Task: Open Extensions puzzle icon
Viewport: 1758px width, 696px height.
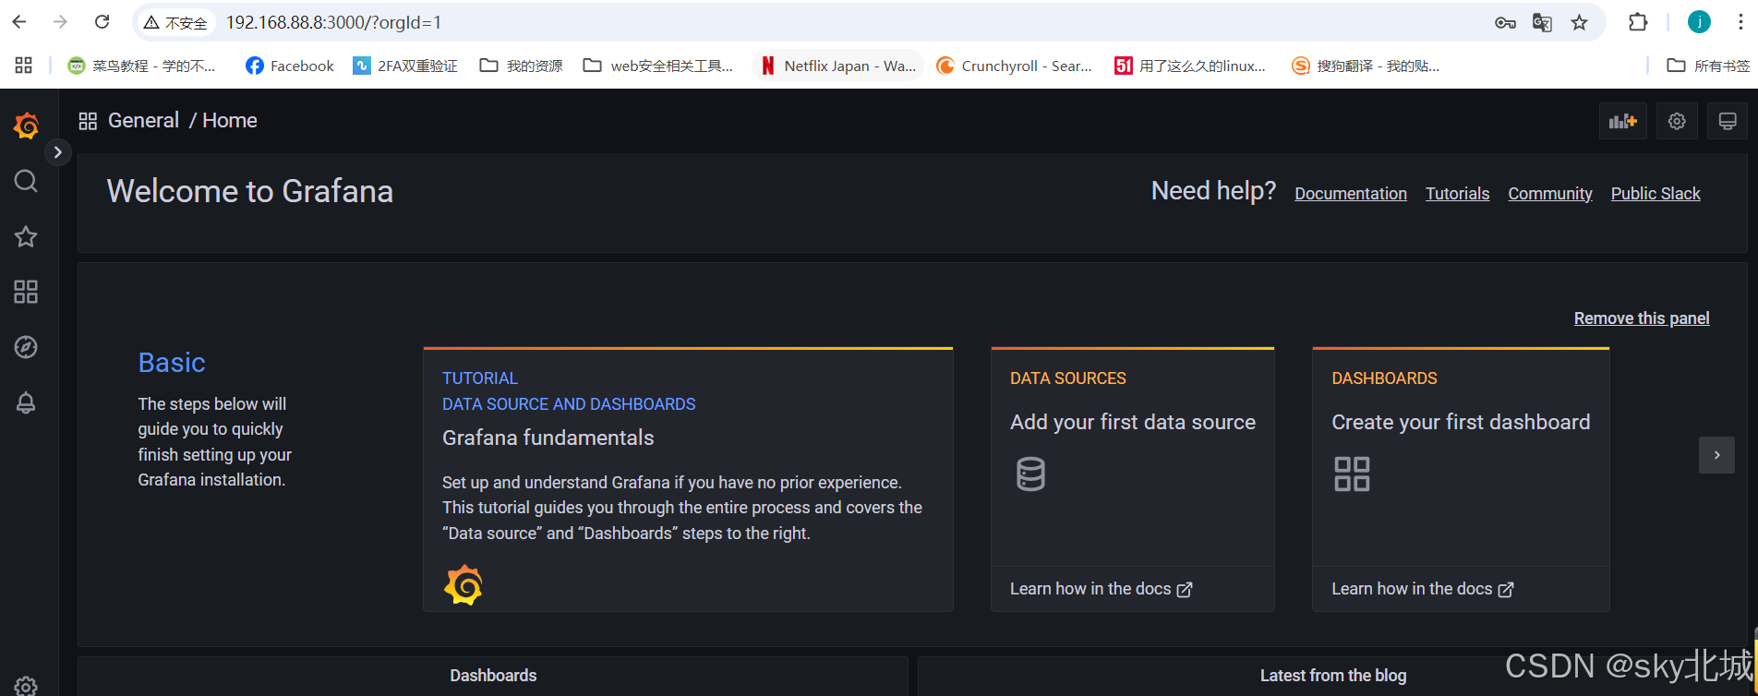Action: (1638, 22)
